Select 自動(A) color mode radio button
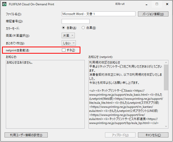173x142 pixels. click(63, 28)
